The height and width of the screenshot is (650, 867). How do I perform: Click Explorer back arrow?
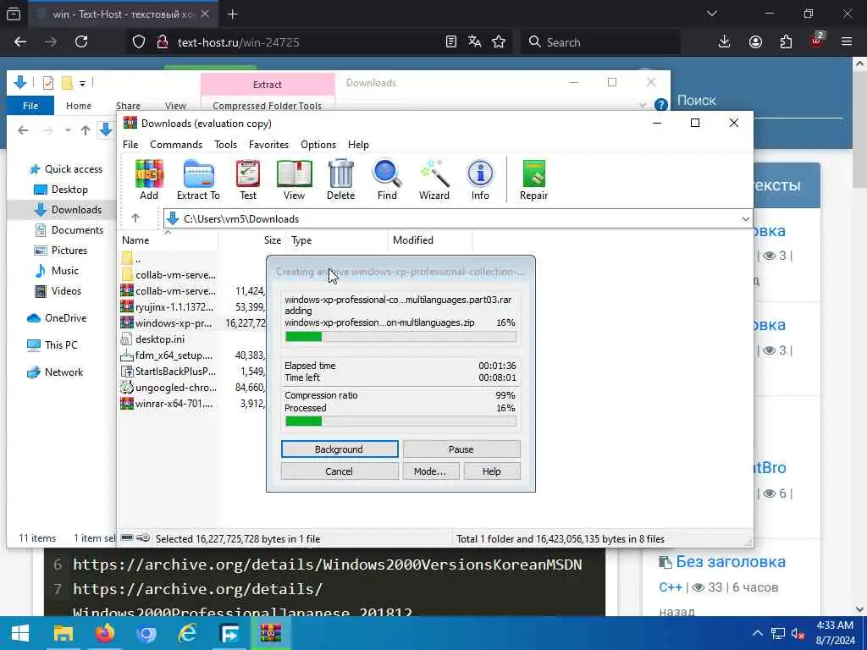point(23,130)
